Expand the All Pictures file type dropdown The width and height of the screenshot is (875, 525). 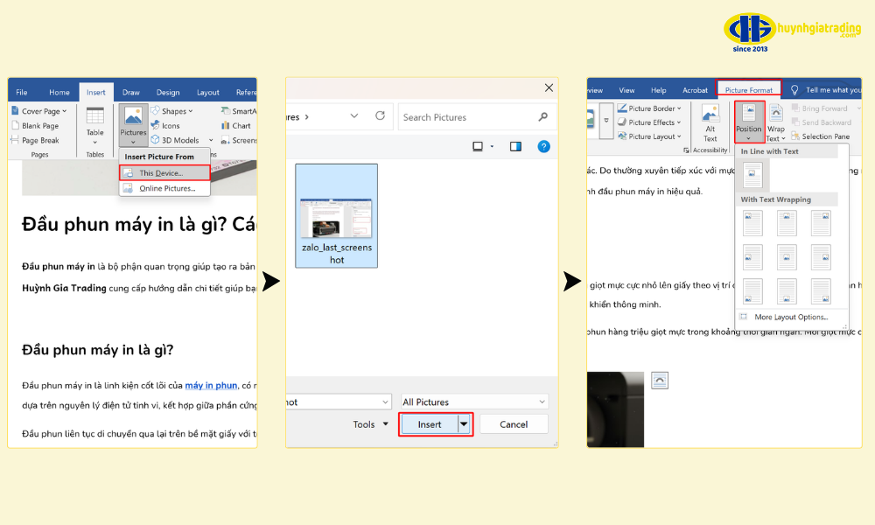point(473,402)
